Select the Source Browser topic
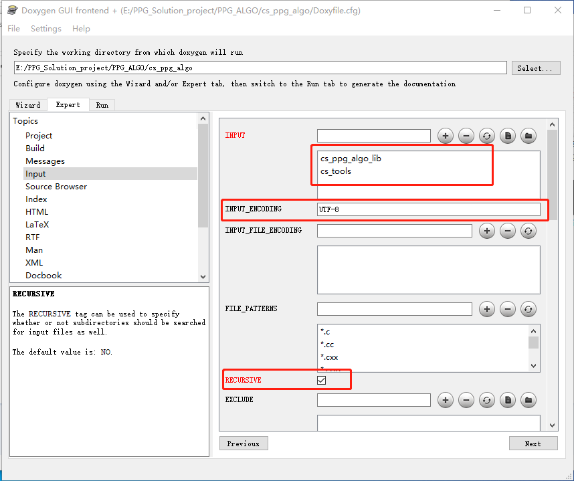The image size is (574, 481). [56, 187]
